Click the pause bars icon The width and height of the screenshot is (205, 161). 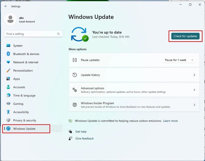[75, 60]
